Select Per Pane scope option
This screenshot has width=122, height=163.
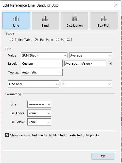coord(37,40)
